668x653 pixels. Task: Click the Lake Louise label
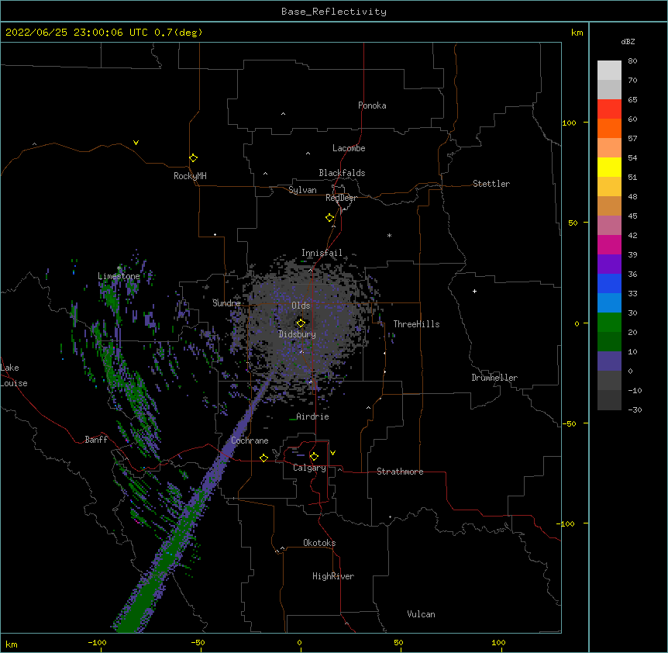pos(14,375)
